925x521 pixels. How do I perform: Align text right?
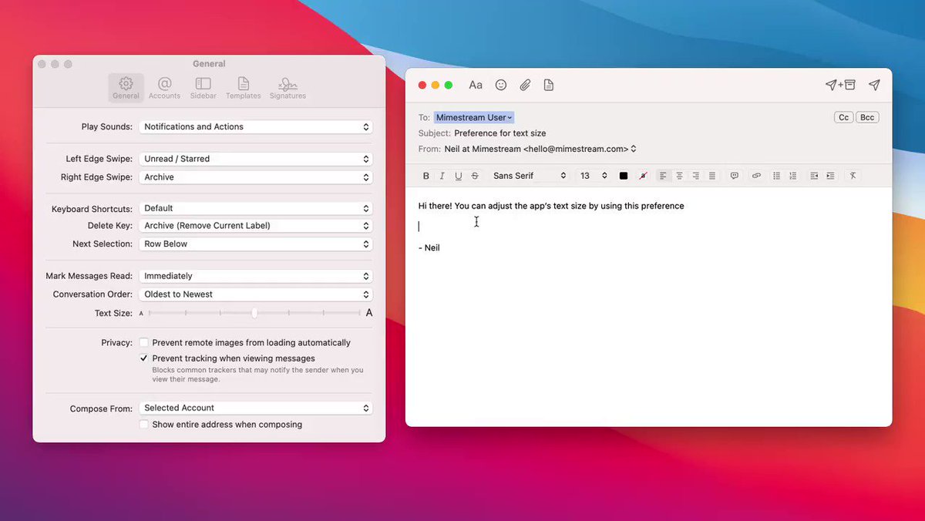pos(696,176)
